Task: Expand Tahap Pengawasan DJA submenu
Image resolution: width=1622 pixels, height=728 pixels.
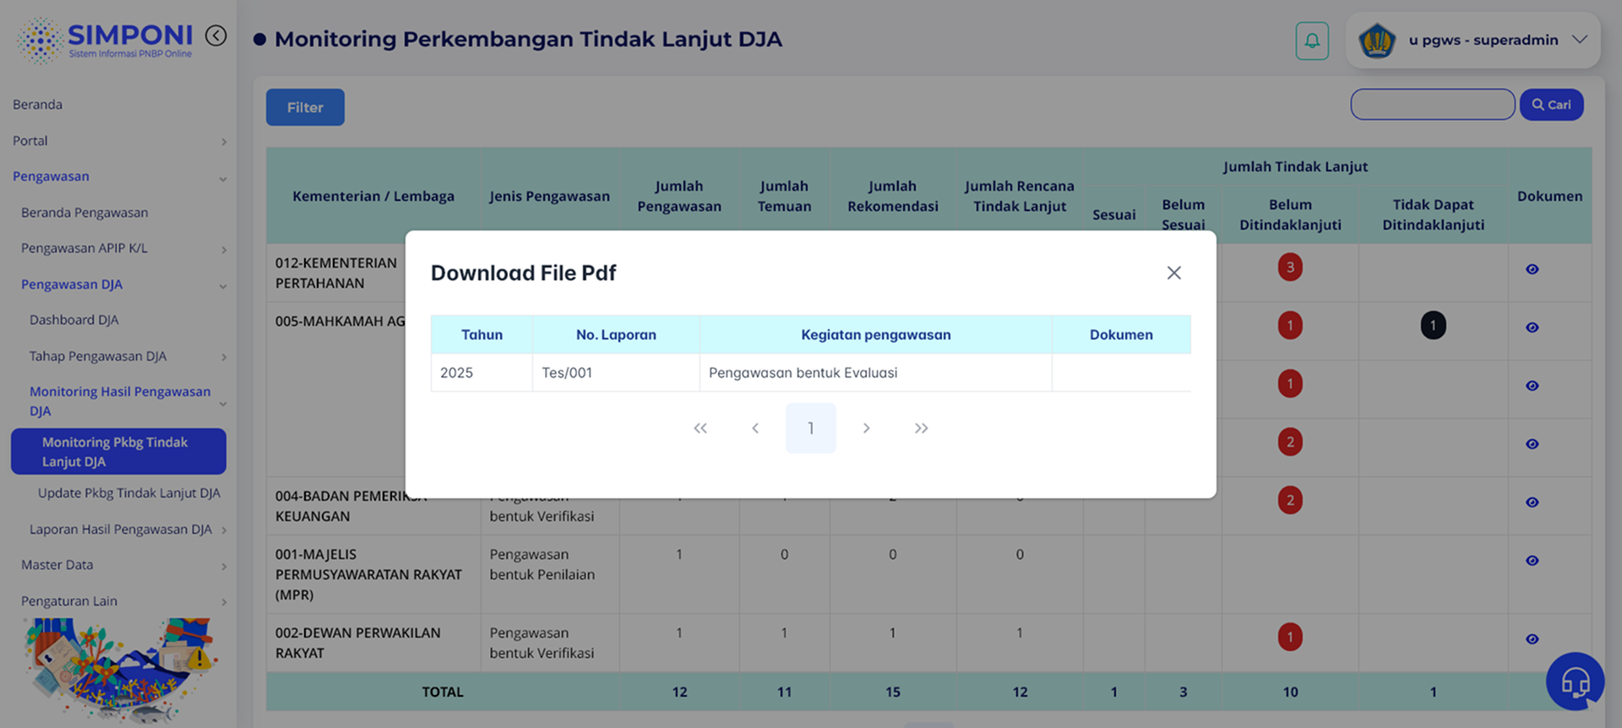Action: 224,357
